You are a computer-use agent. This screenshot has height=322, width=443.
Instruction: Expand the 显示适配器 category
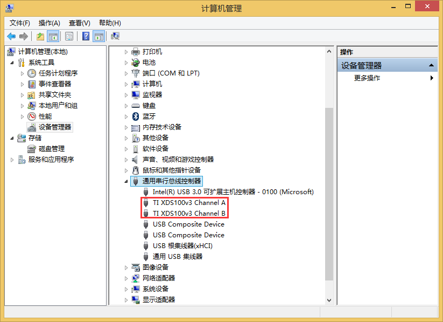(x=126, y=300)
